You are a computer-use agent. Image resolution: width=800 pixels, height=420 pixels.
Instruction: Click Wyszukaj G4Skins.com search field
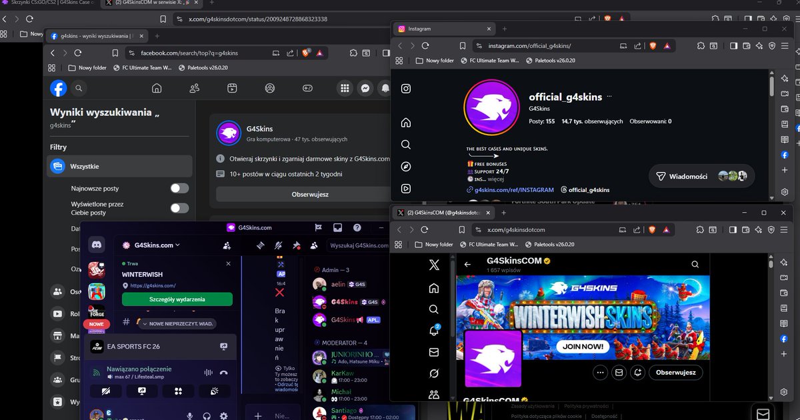click(x=357, y=245)
